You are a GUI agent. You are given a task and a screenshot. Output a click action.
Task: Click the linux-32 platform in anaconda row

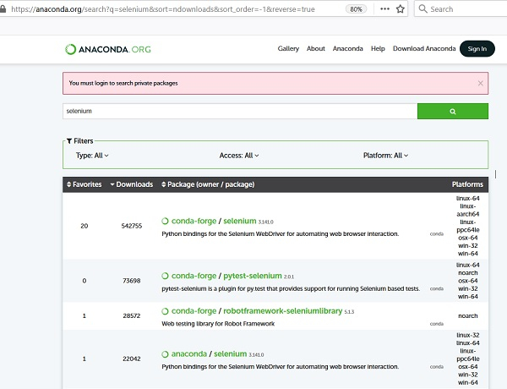pyautogui.click(x=468, y=335)
